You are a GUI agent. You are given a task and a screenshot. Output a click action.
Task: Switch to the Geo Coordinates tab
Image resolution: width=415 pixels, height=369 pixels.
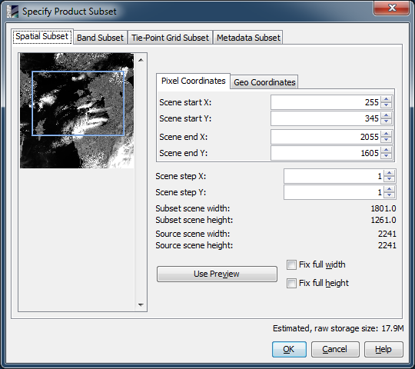pos(264,82)
